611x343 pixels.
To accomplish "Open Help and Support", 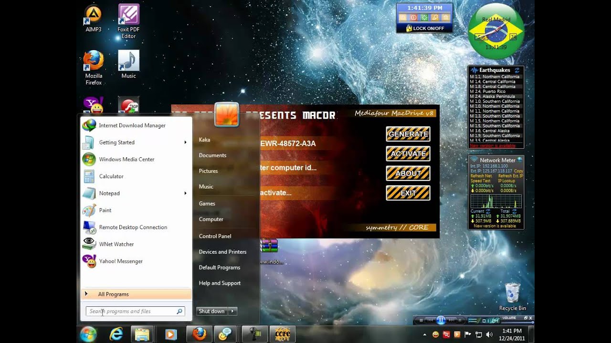I will (220, 283).
